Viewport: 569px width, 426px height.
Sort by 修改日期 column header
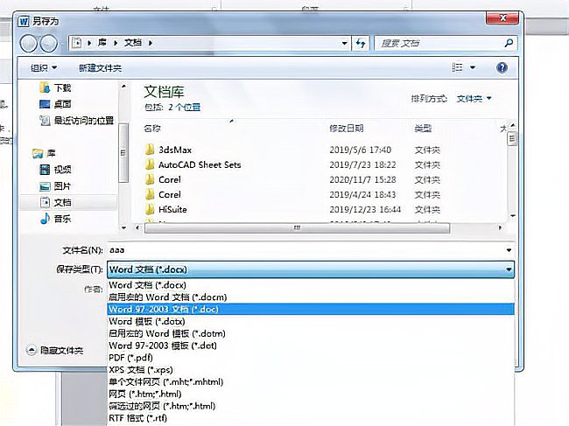point(346,129)
